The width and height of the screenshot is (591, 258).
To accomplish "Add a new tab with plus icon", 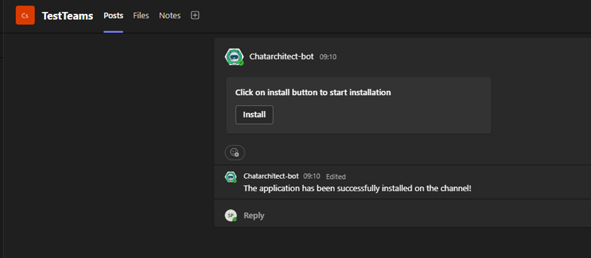I will coord(195,15).
